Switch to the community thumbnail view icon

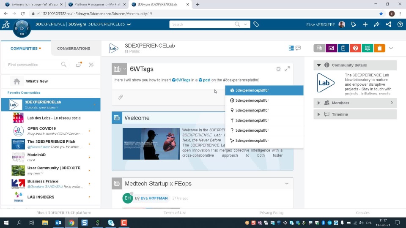[x=291, y=48]
